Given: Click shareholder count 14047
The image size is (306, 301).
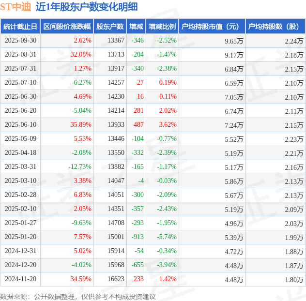Looking at the screenshot, I should (116, 181).
